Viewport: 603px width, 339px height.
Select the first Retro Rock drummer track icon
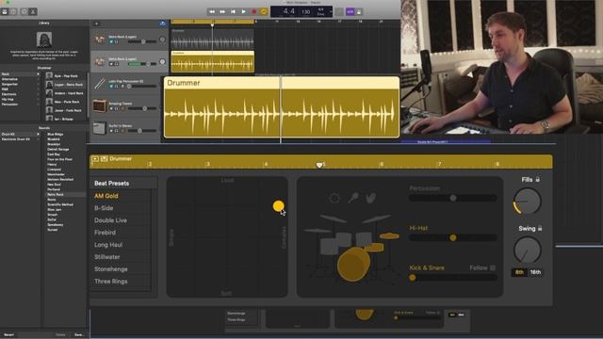(x=100, y=40)
